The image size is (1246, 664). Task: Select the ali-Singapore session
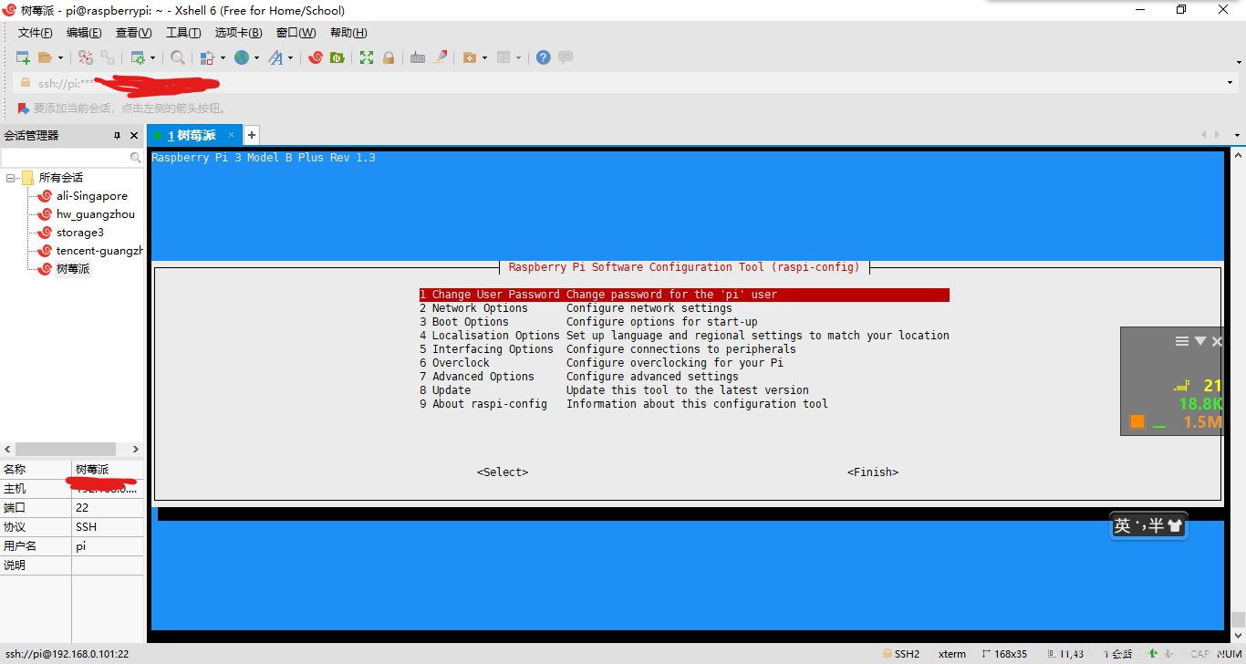pos(92,196)
